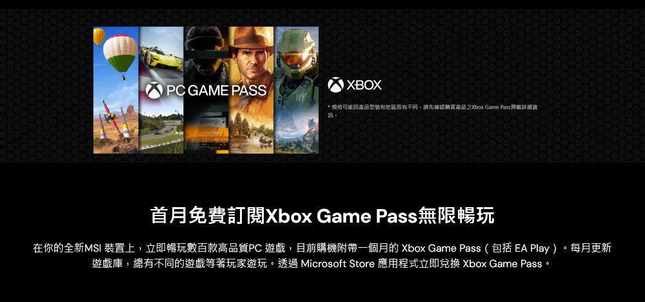Click the Xbox sphere logo next to XBOX wordmark
The image size is (645, 302).
[x=335, y=85]
